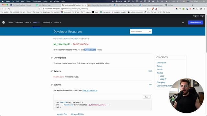Click the WordPress logo icon

coord(4,22)
